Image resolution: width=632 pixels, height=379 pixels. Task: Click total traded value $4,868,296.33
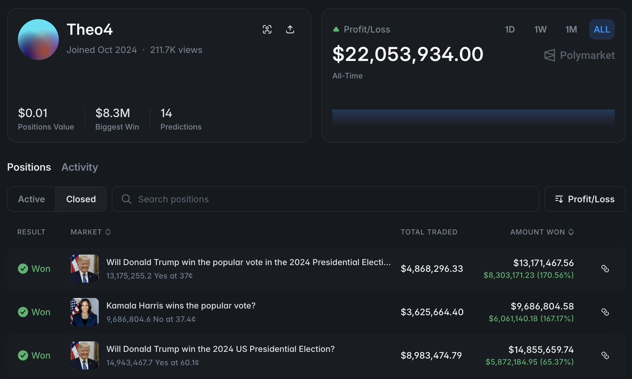432,269
